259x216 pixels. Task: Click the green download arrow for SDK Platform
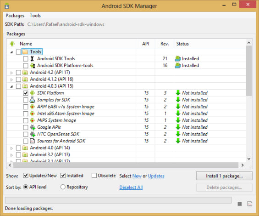(x=178, y=93)
